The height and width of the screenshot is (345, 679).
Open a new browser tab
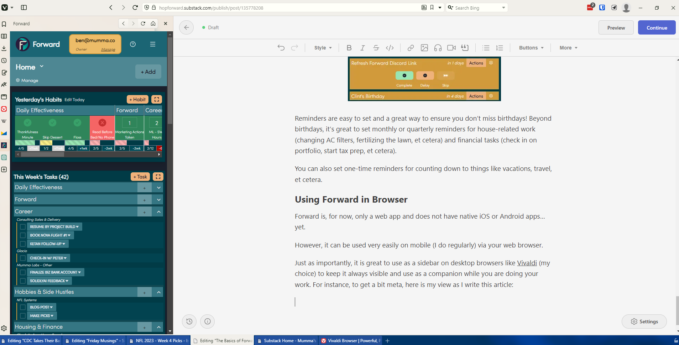387,341
